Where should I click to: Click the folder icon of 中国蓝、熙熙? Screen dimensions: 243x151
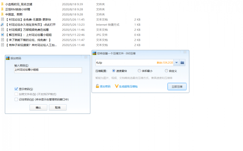tap(2, 14)
